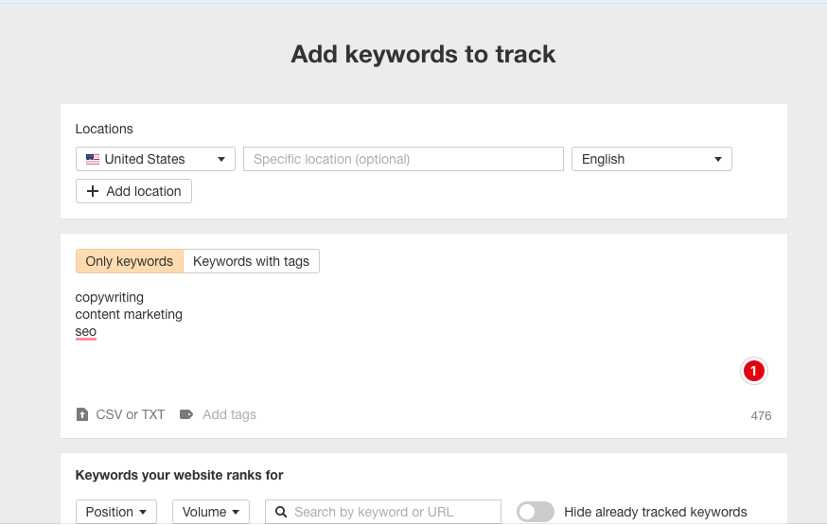827x525 pixels.
Task: Click the underlined seo keyword
Action: [x=86, y=331]
